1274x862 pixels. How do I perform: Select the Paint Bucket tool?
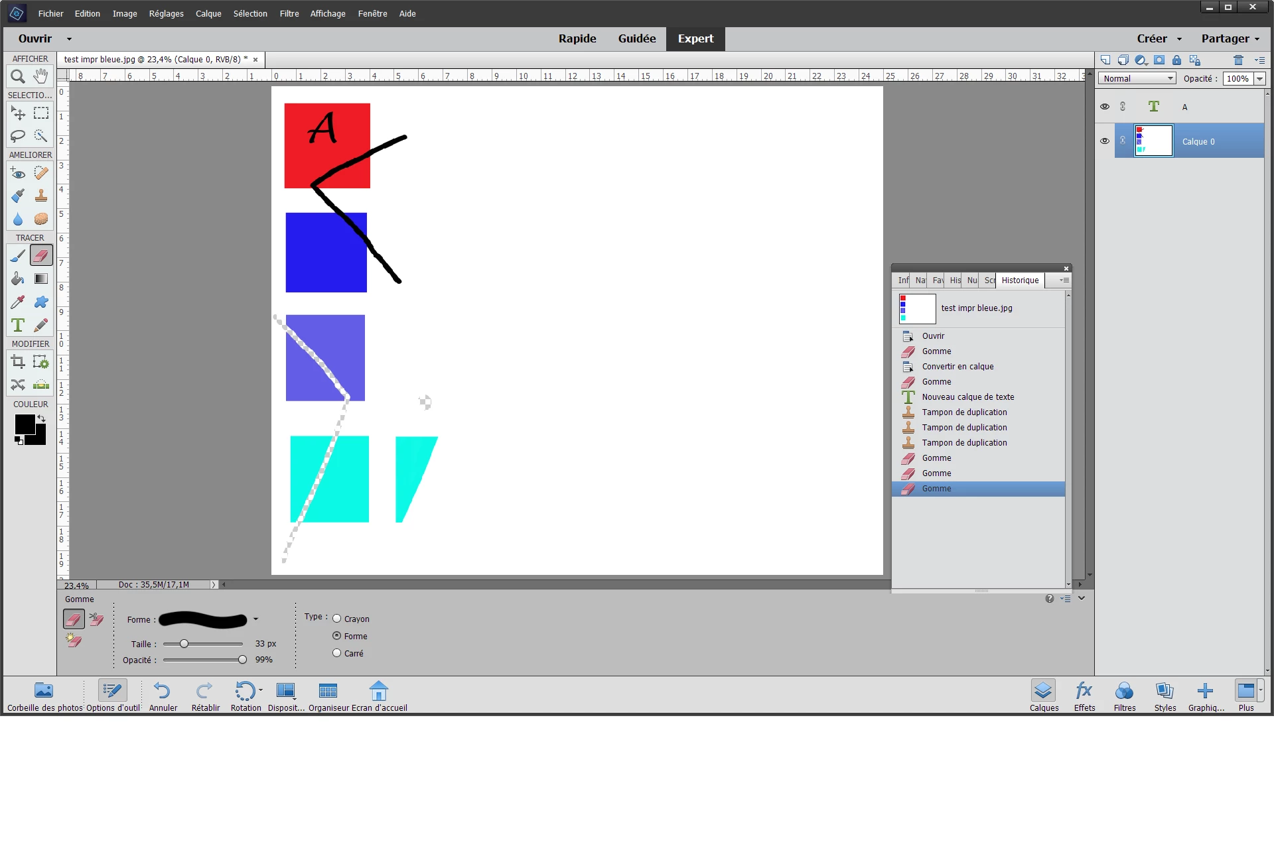pos(18,279)
